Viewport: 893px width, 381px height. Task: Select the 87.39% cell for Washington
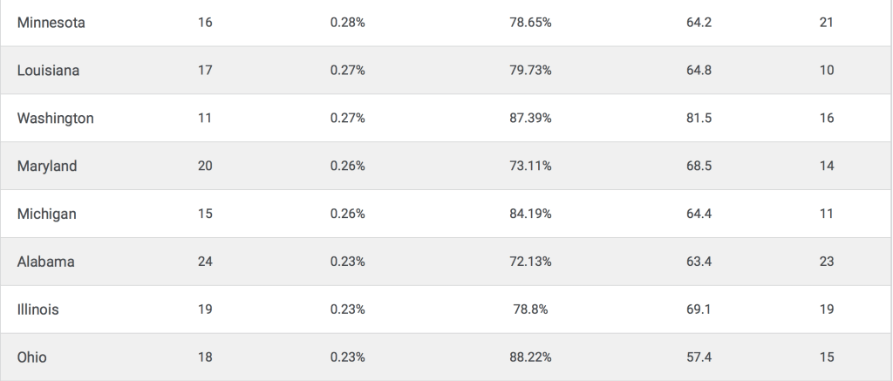530,119
